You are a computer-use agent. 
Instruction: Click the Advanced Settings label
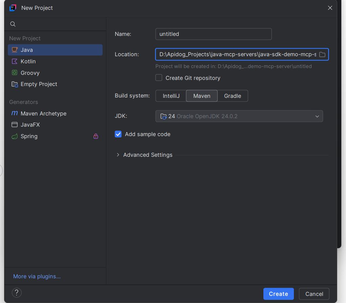pyautogui.click(x=148, y=155)
